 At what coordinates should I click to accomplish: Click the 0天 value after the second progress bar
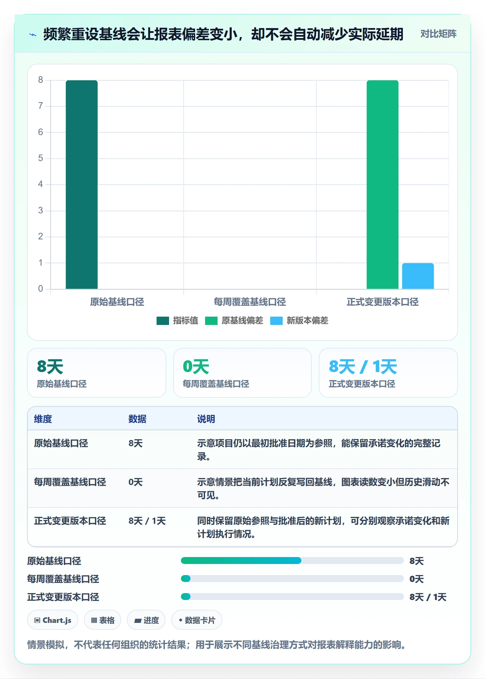point(416,579)
